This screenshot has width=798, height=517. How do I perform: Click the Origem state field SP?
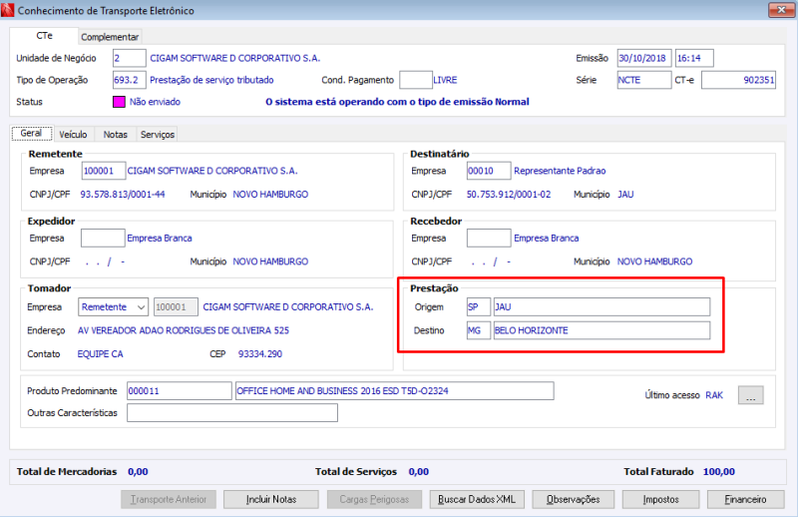click(479, 307)
